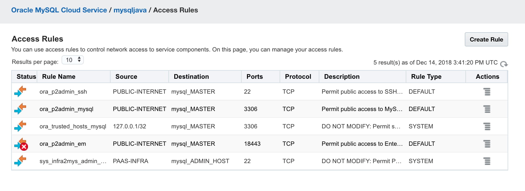Click port 22 in ora_p2admin_ssh row
The width and height of the screenshot is (525, 191).
(247, 92)
